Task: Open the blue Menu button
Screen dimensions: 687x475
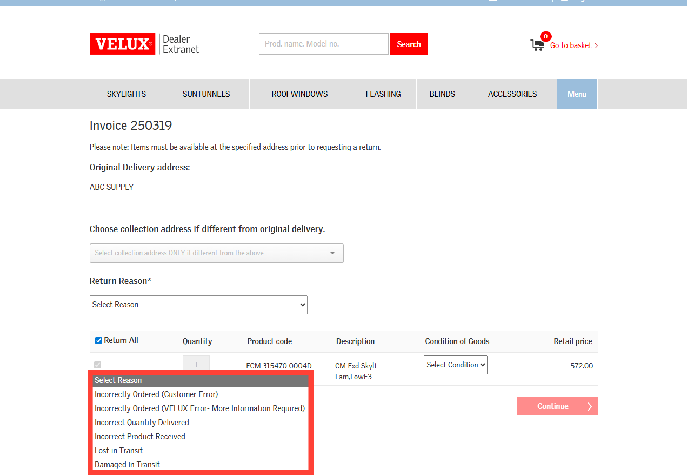Action: [x=577, y=94]
